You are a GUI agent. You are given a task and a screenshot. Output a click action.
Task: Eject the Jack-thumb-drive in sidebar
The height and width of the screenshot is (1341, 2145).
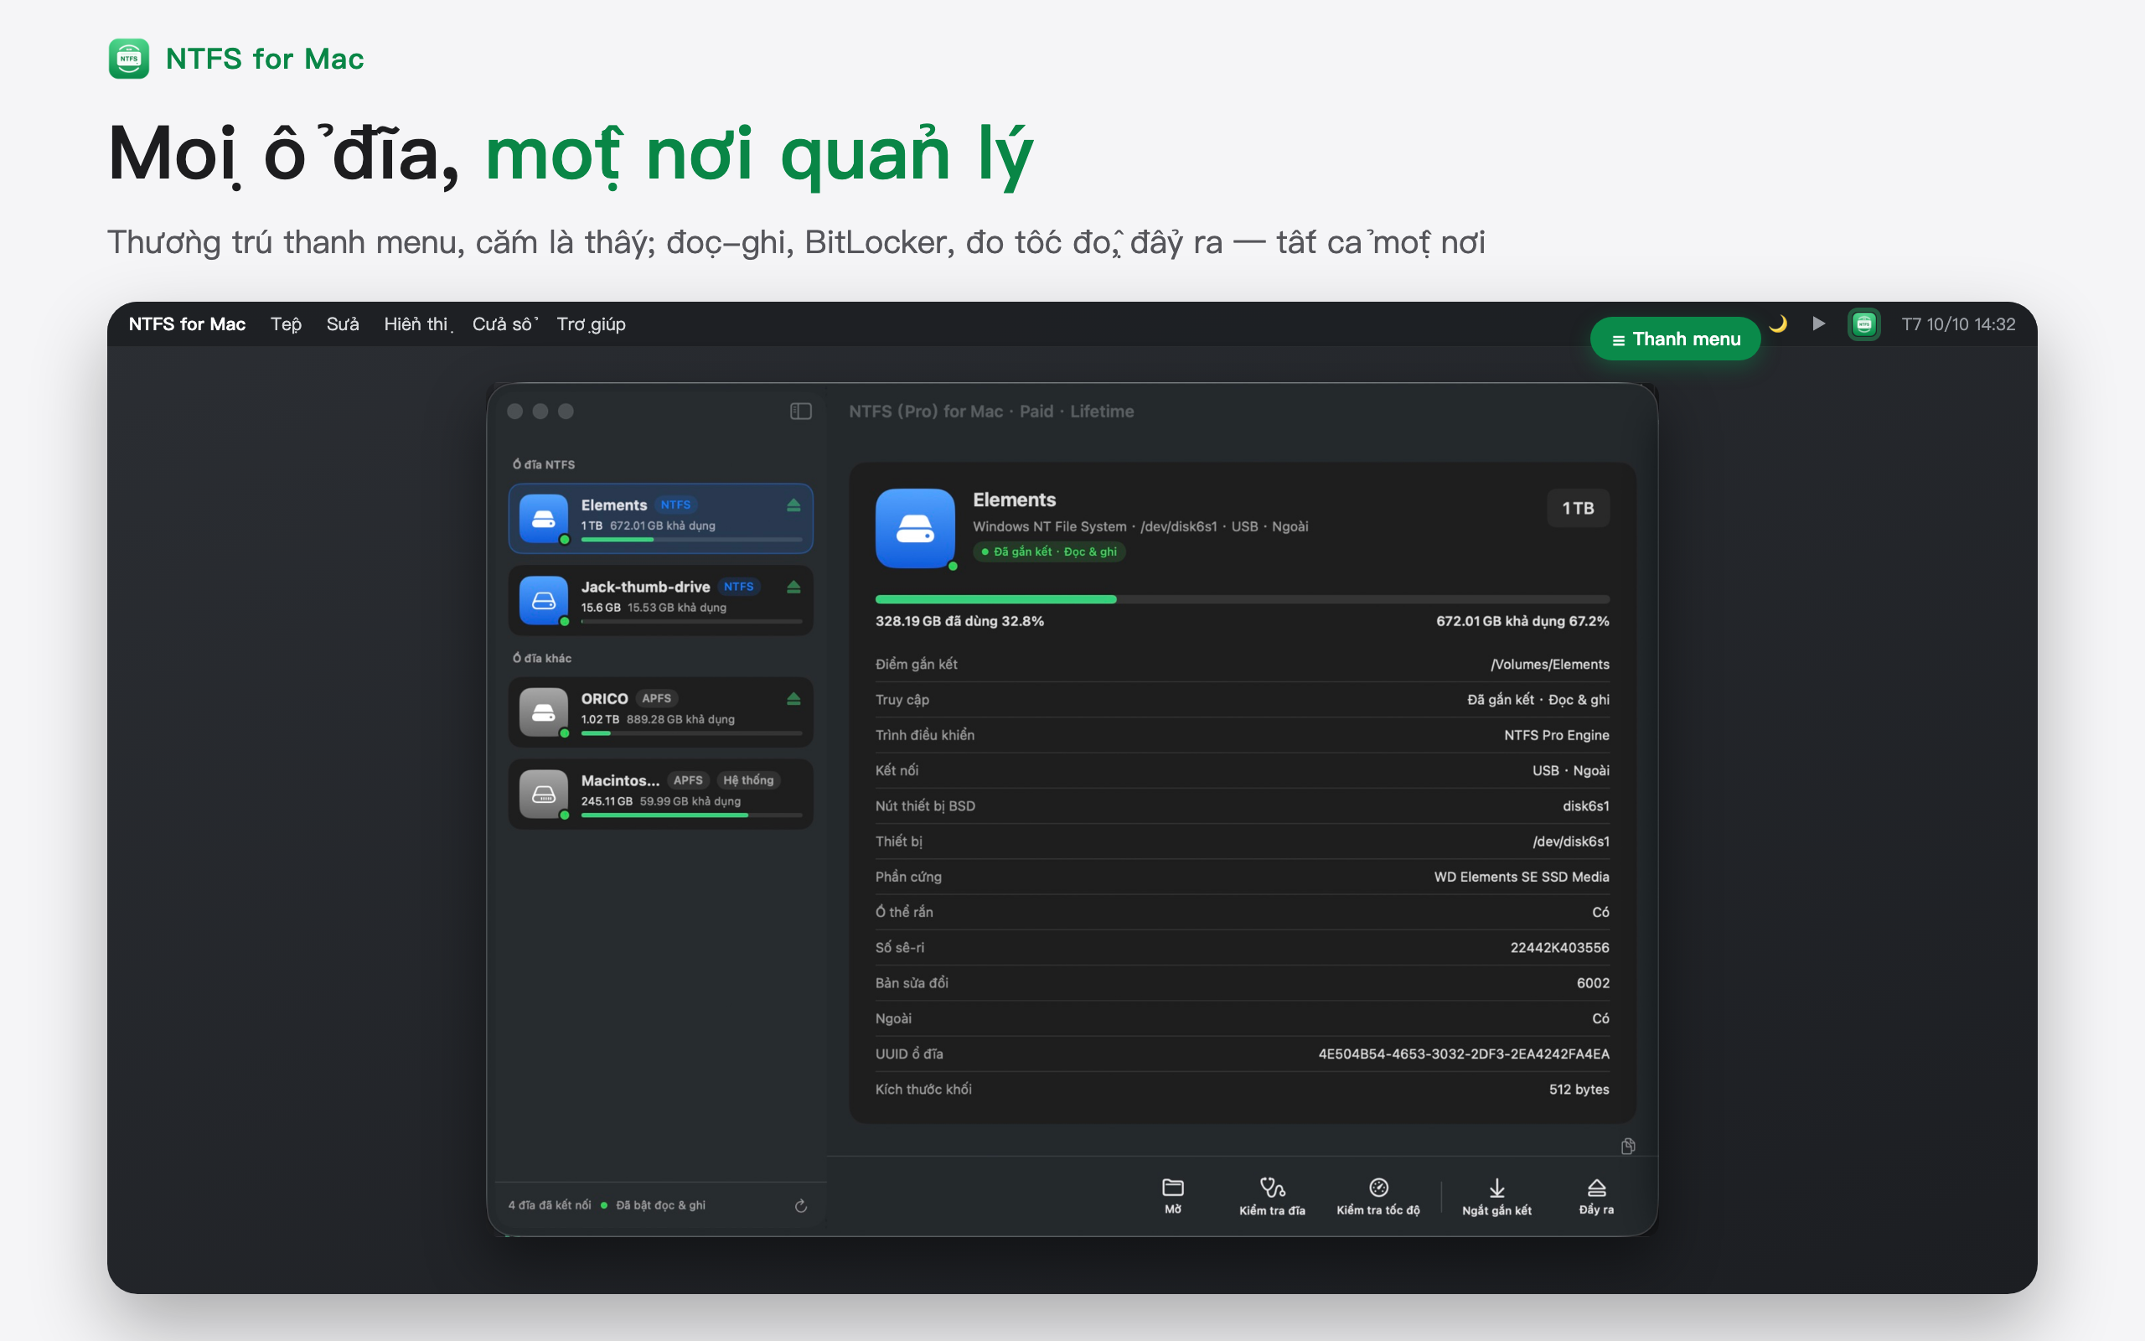coord(793,588)
